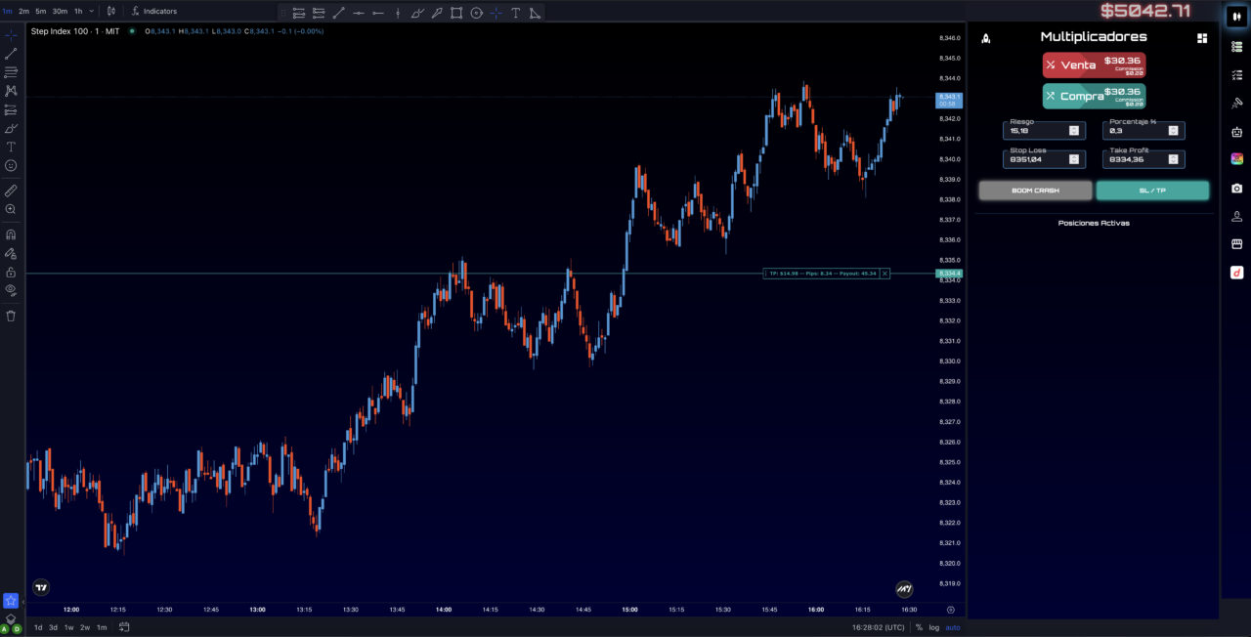The height and width of the screenshot is (637, 1251).
Task: Open the Take Profit stepper control
Action: (x=1173, y=158)
